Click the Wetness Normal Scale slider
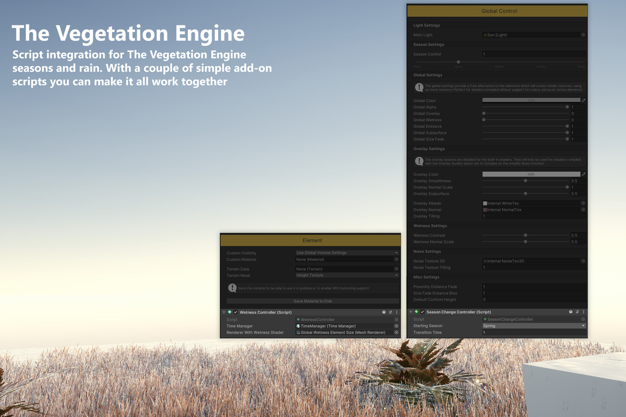This screenshot has height=417, width=626. (525, 242)
